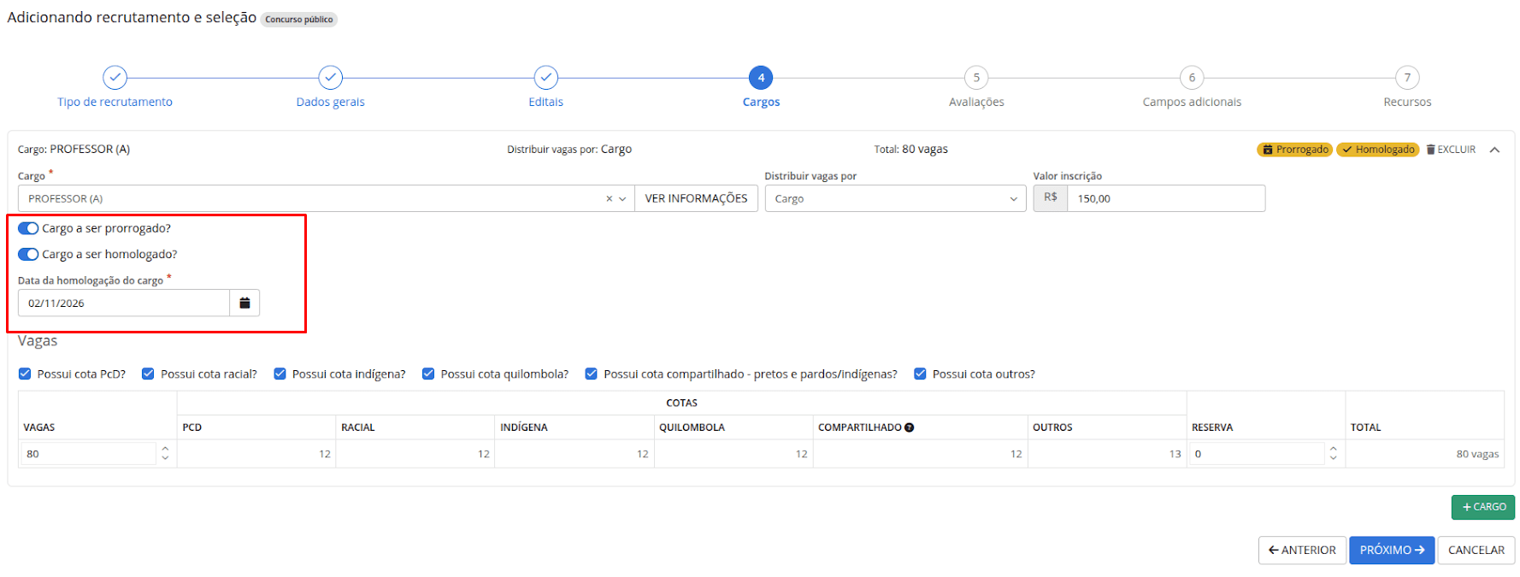
Task: Click the Reserva number stepper arrows
Action: (1333, 453)
